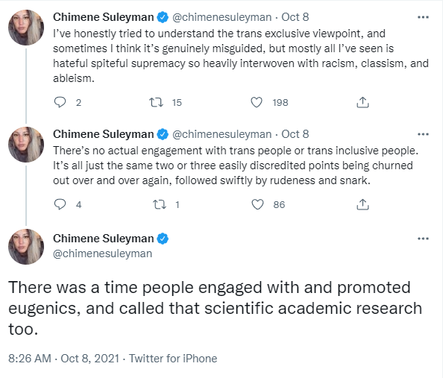Open more options menu on main tweet
This screenshot has height=378, width=443.
423,239
